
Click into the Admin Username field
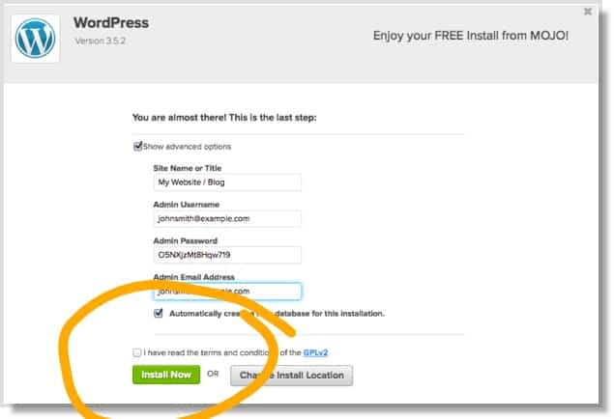tap(227, 218)
